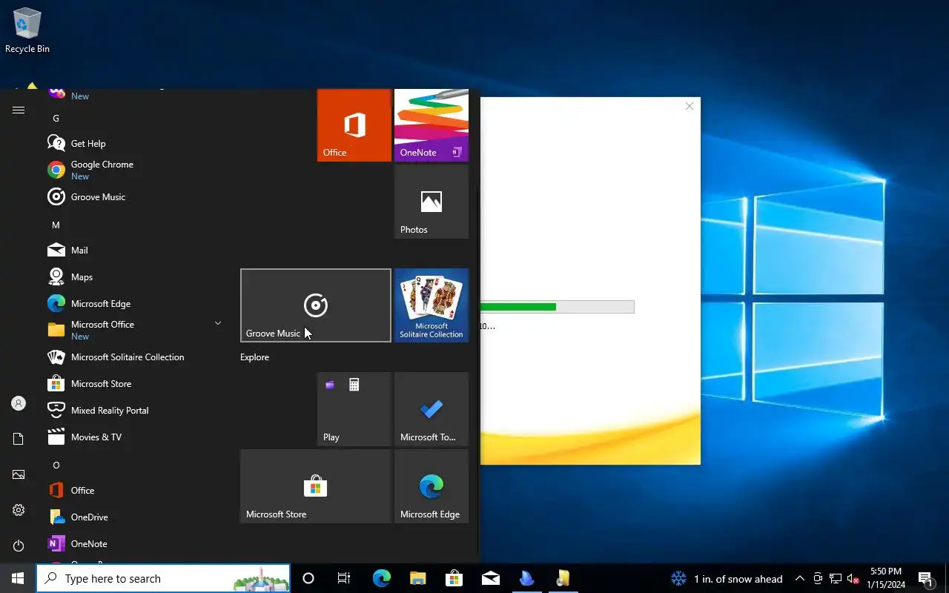Open Task View on the taskbar
This screenshot has height=593, width=949.
[344, 578]
